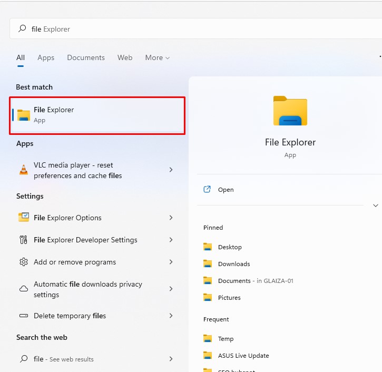The width and height of the screenshot is (382, 372).
Task: Expand the actions list chevron below Open
Action: tap(376, 205)
